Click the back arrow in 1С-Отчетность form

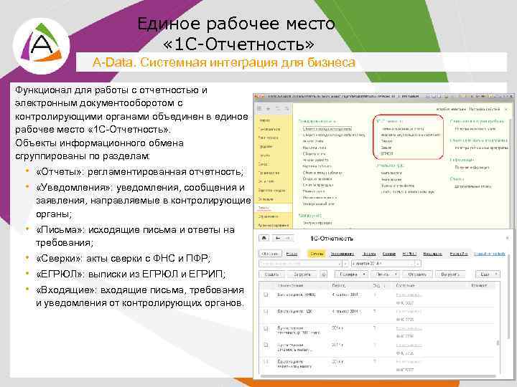pyautogui.click(x=279, y=238)
